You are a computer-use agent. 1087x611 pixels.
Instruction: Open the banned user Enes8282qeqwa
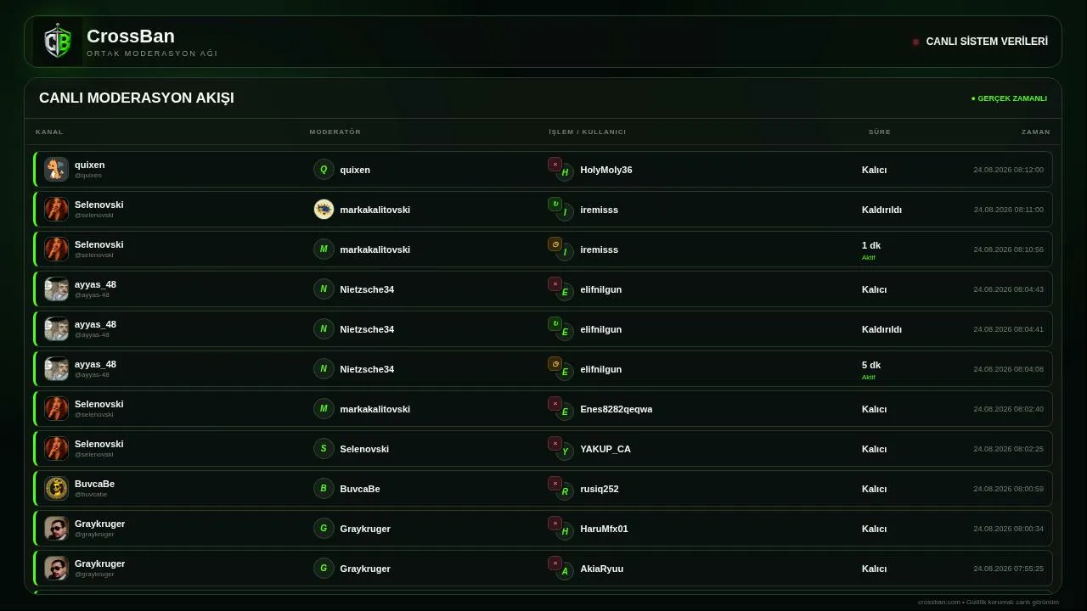617,409
